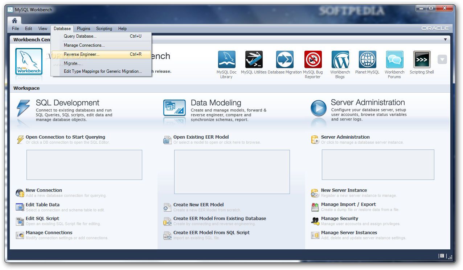Toggle the output panel icon in status bar
Viewport: 463px width, 270px height.
click(442, 256)
